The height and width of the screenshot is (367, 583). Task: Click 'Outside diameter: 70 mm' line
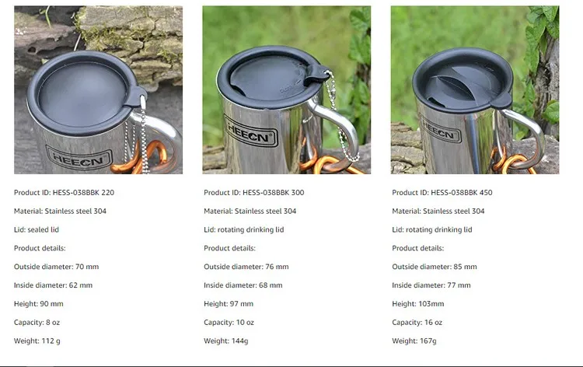click(57, 267)
